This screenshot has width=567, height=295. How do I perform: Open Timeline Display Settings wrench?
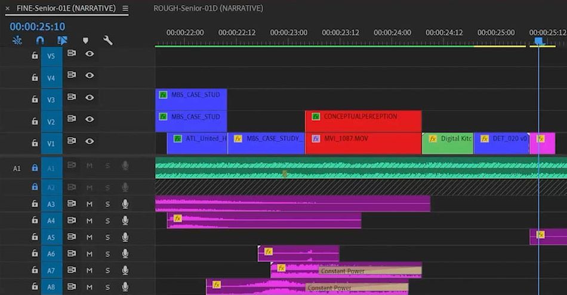[x=108, y=40]
